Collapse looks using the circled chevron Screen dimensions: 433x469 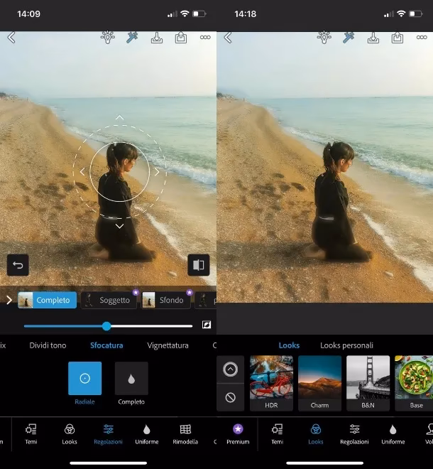(x=230, y=370)
